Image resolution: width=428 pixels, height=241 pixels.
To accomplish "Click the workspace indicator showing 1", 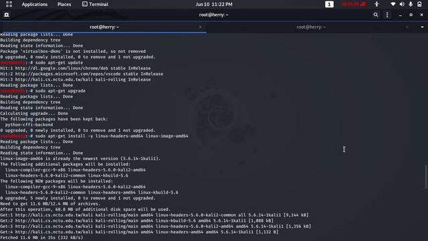I will point(329,5).
